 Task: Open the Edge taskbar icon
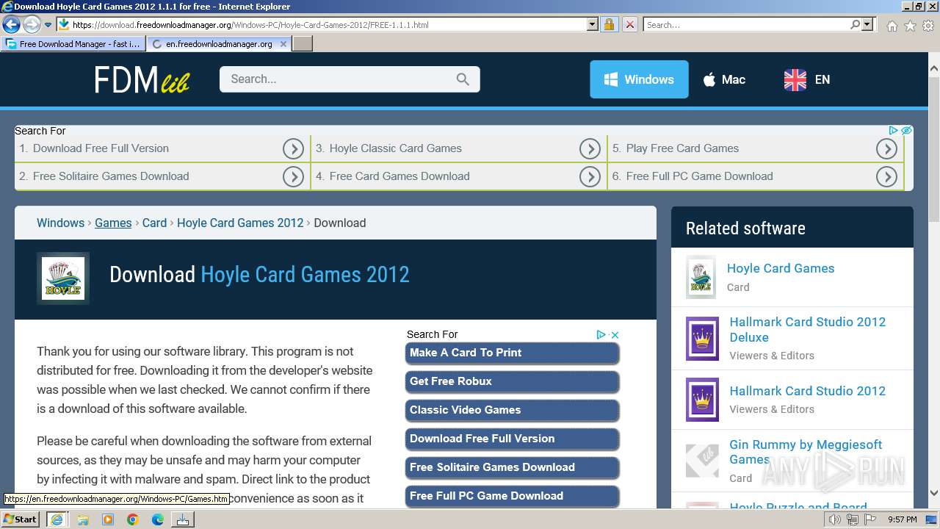coord(157,519)
